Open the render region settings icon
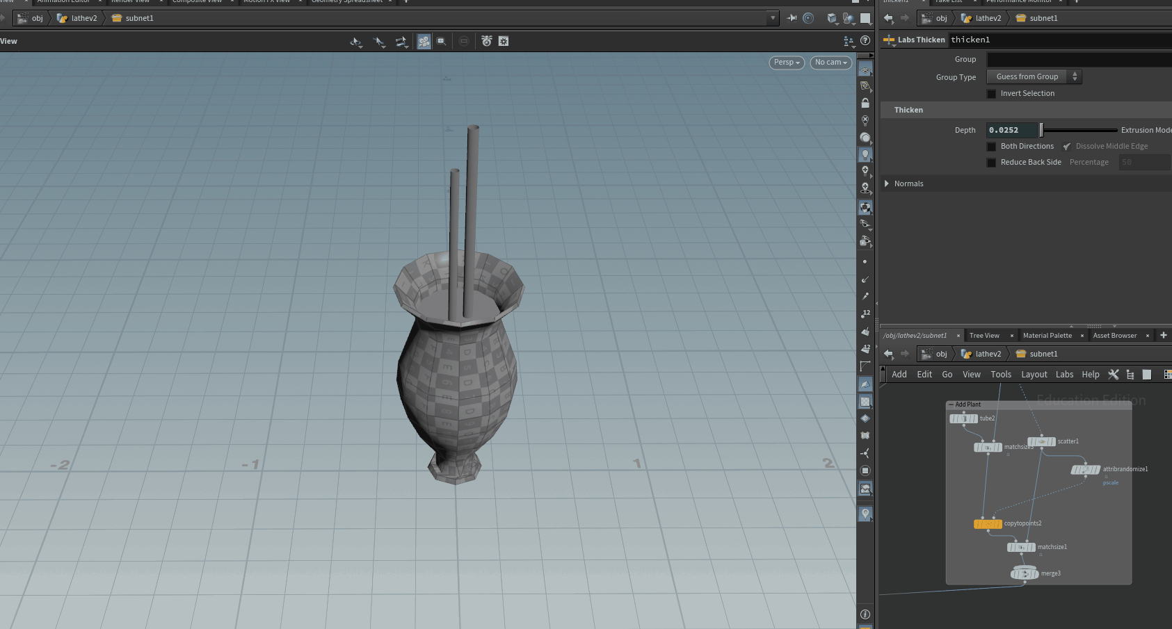 click(504, 42)
